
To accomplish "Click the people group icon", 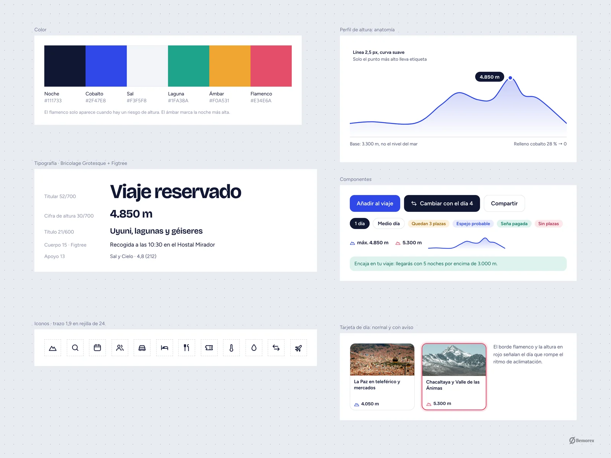I will coord(120,348).
